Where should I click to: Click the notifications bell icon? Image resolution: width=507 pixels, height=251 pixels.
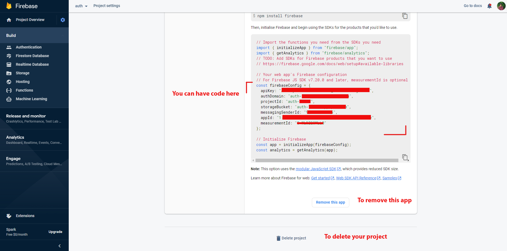(x=489, y=6)
